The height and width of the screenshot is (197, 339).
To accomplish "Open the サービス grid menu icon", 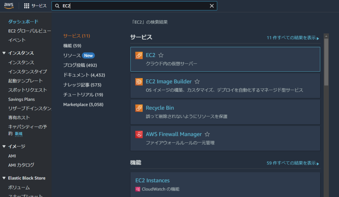I will tap(27, 6).
